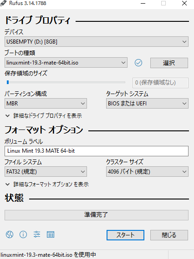Viewport: 194px width, 259px height.
Task: Expand 詳細なフォーマット オプション を表示
Action: (x=47, y=184)
